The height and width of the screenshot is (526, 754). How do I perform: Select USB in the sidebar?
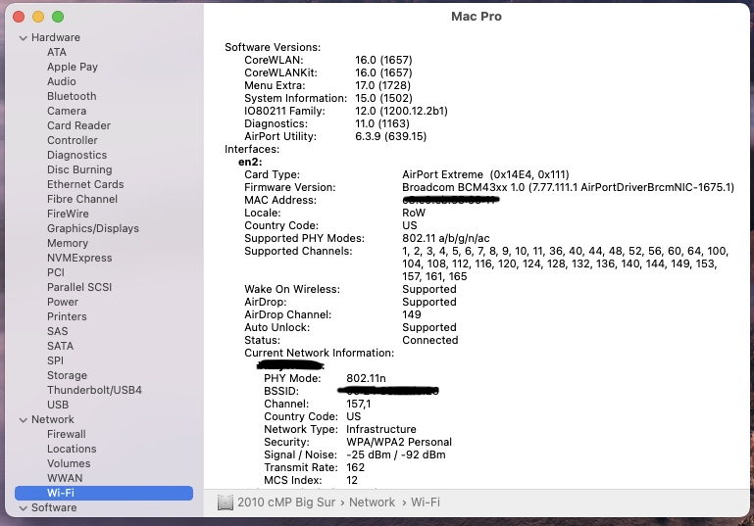click(58, 405)
